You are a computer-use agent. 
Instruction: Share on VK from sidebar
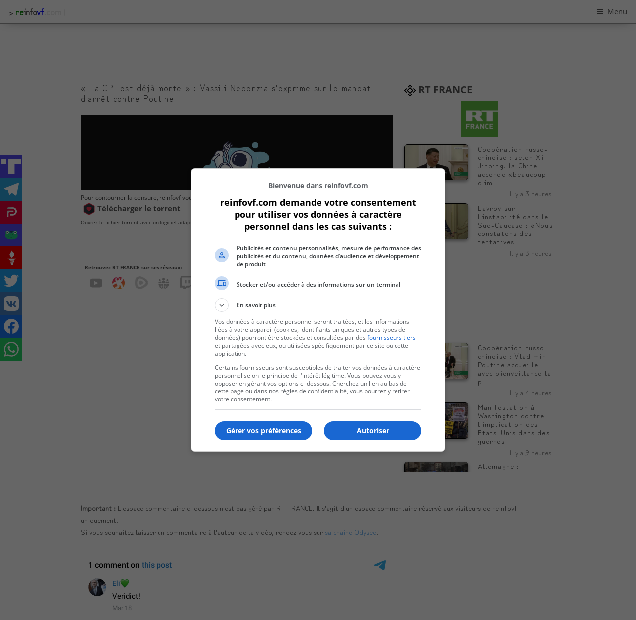pyautogui.click(x=11, y=304)
